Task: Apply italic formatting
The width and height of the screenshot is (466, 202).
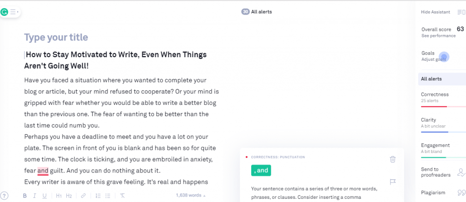Action: pyautogui.click(x=35, y=196)
